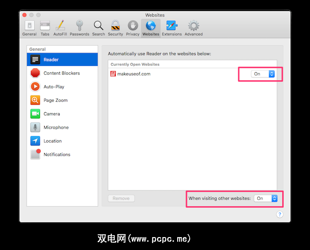This screenshot has width=310, height=250.
Task: Select the makeuseof.com domain text
Action: click(x=134, y=74)
